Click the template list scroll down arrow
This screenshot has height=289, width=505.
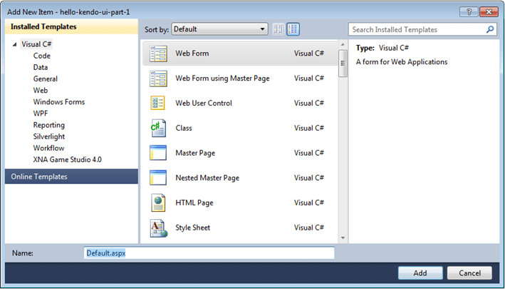point(343,238)
